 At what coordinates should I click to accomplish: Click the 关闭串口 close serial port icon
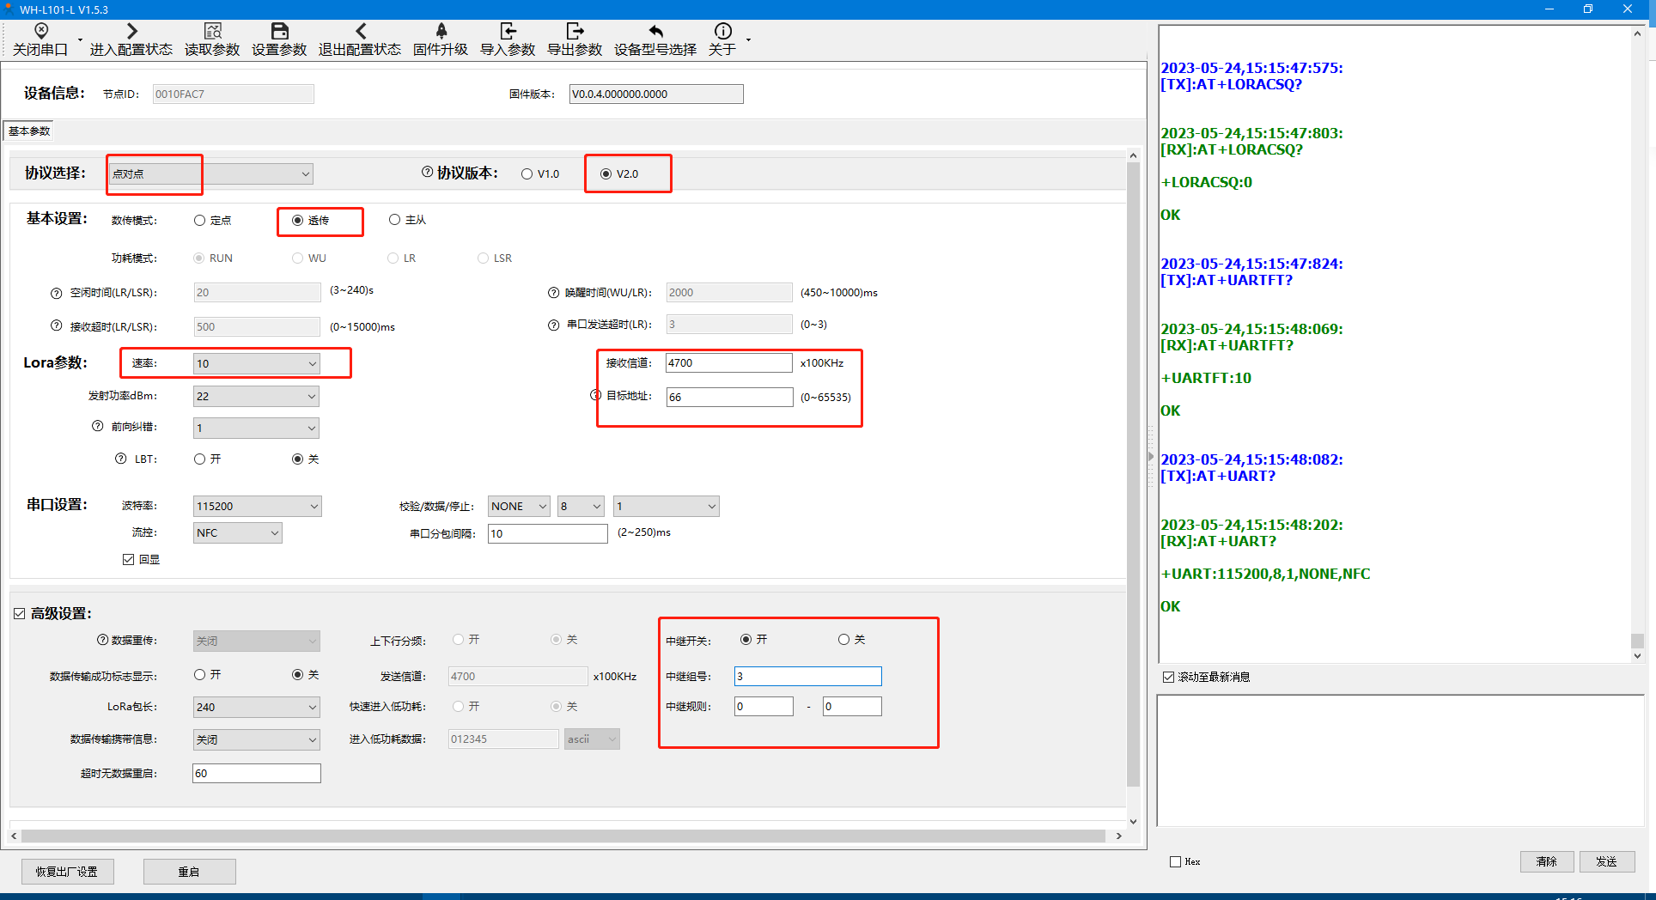pyautogui.click(x=40, y=32)
